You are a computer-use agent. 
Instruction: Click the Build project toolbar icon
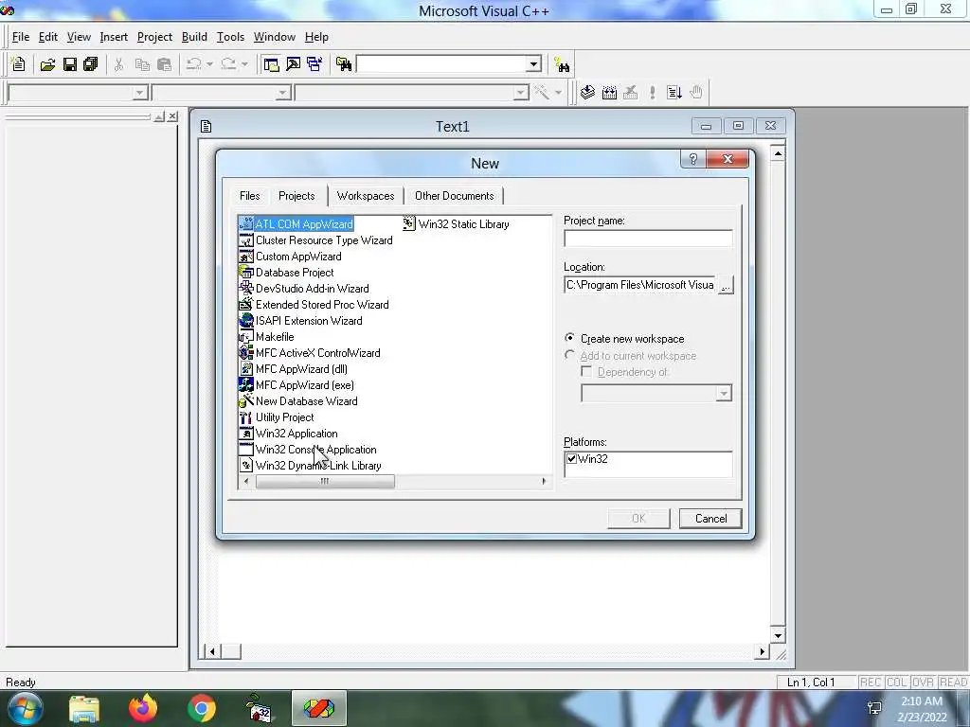pyautogui.click(x=609, y=93)
